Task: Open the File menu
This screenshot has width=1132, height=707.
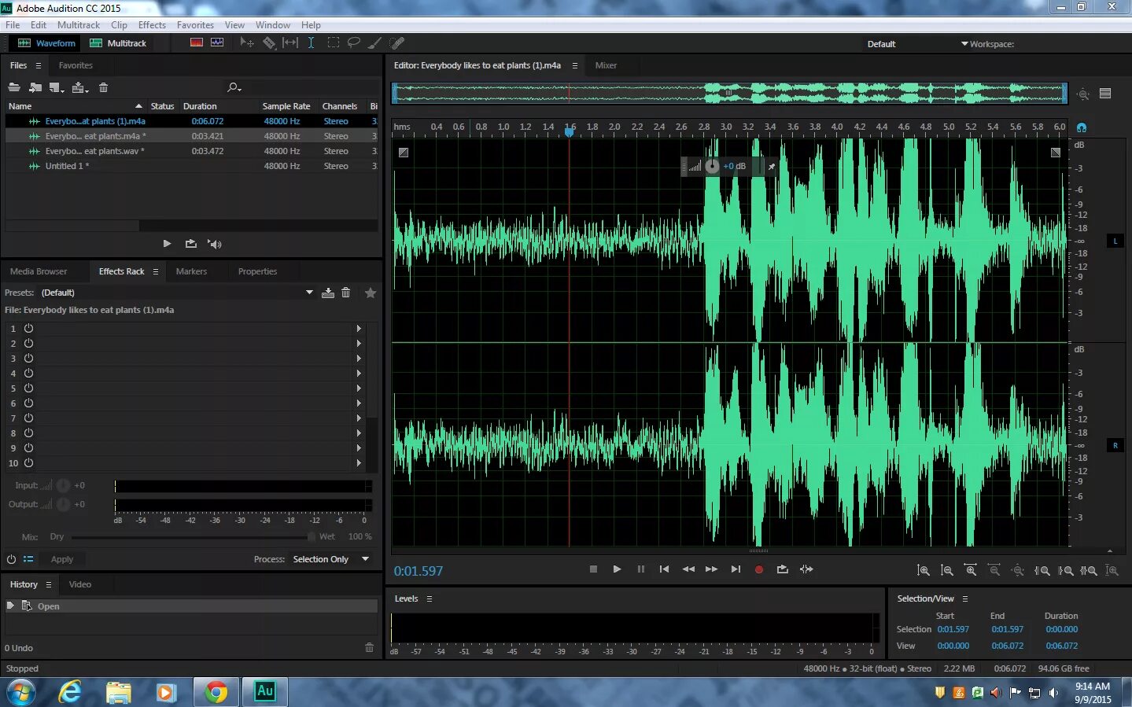Action: click(x=13, y=25)
